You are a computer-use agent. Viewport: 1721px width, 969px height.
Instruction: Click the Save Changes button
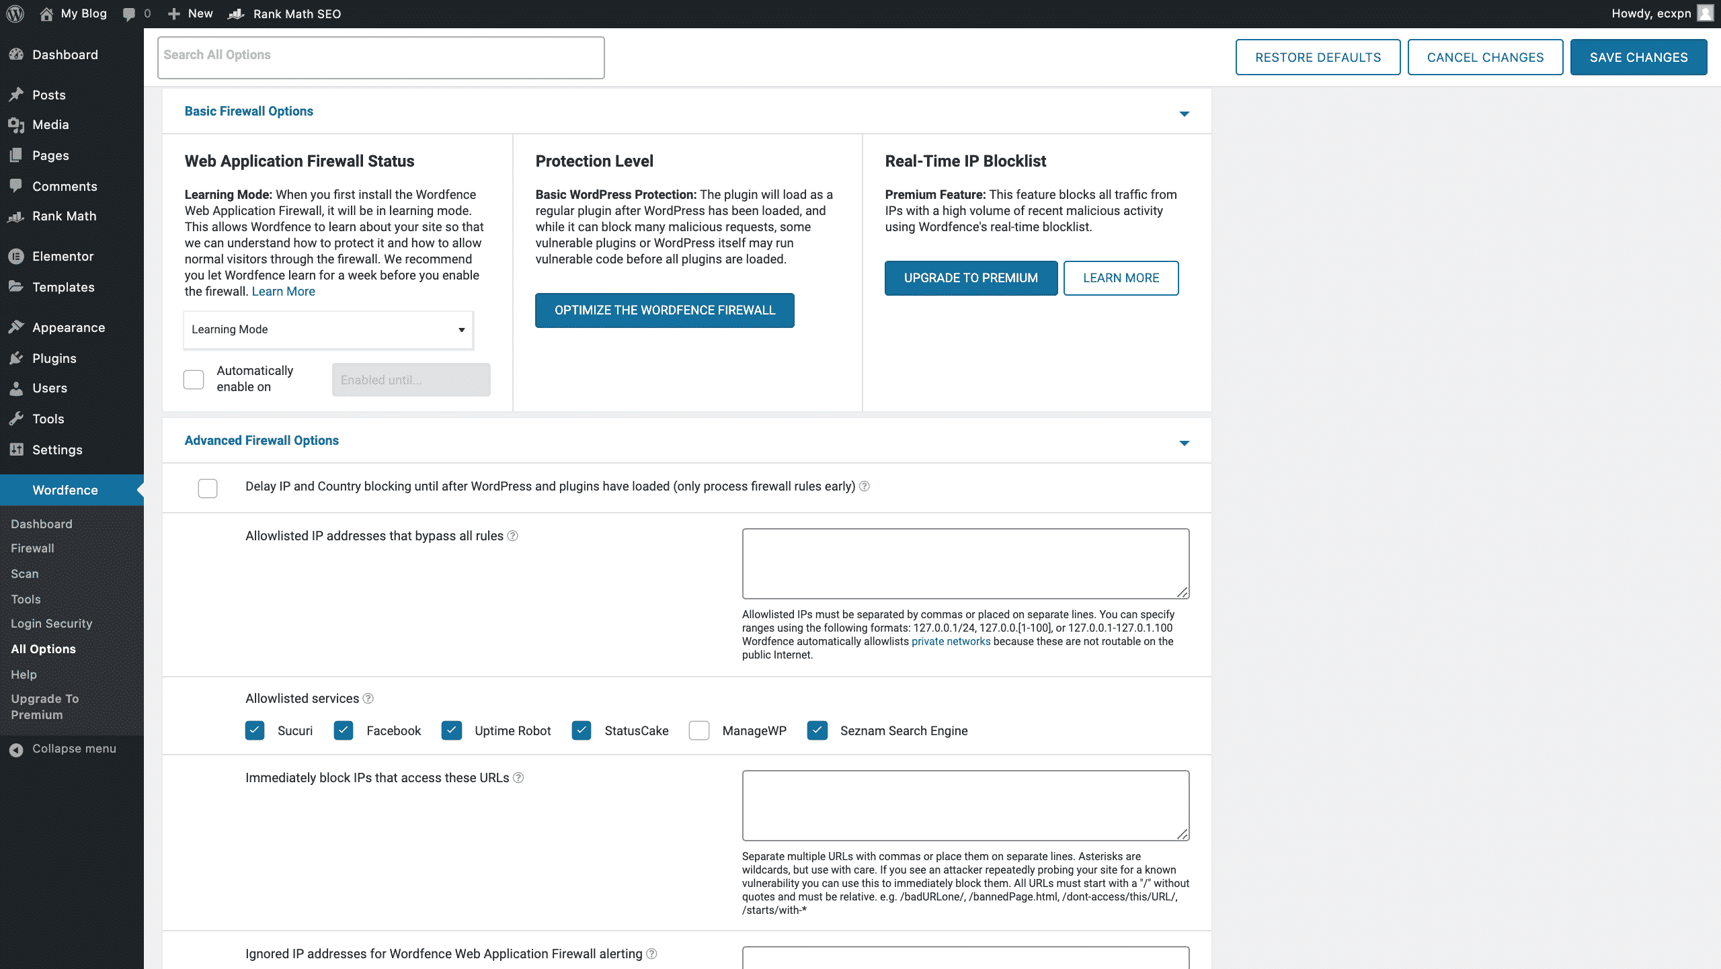1638,57
